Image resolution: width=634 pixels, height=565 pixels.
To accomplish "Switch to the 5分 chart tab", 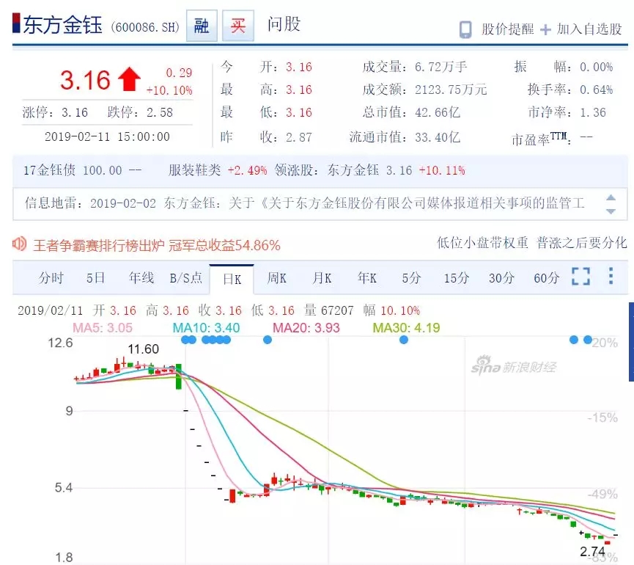I will [x=412, y=278].
